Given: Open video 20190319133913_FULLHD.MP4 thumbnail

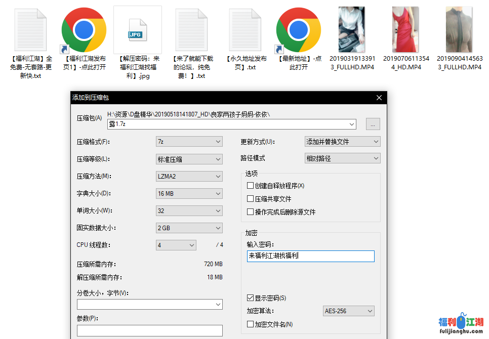Looking at the screenshot, I should pyautogui.click(x=351, y=29).
